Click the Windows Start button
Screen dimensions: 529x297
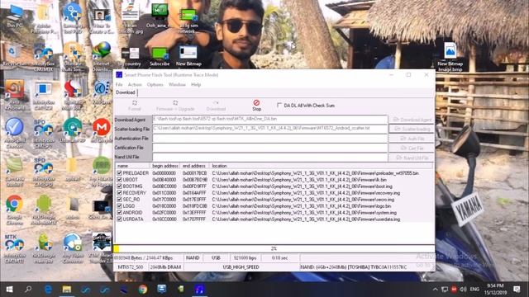(9, 290)
